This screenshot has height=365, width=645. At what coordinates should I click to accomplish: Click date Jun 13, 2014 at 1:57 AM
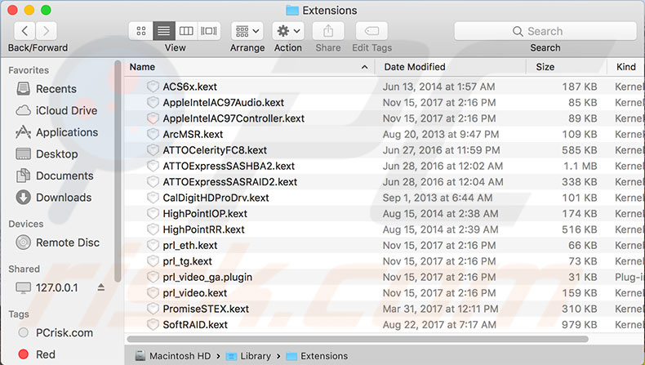pyautogui.click(x=439, y=87)
